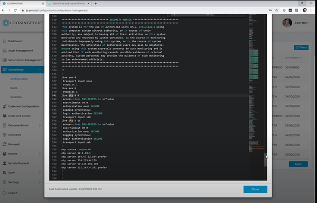317x203 pixels.
Task: Open the Collectors sidebar icon
Action: click(5, 135)
